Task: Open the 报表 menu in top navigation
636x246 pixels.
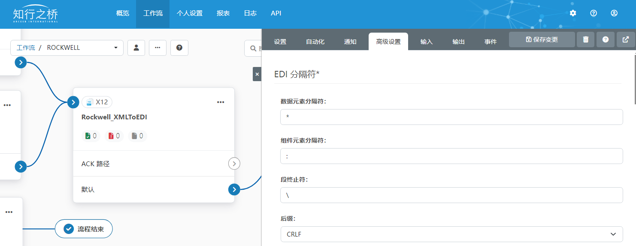Action: [223, 13]
